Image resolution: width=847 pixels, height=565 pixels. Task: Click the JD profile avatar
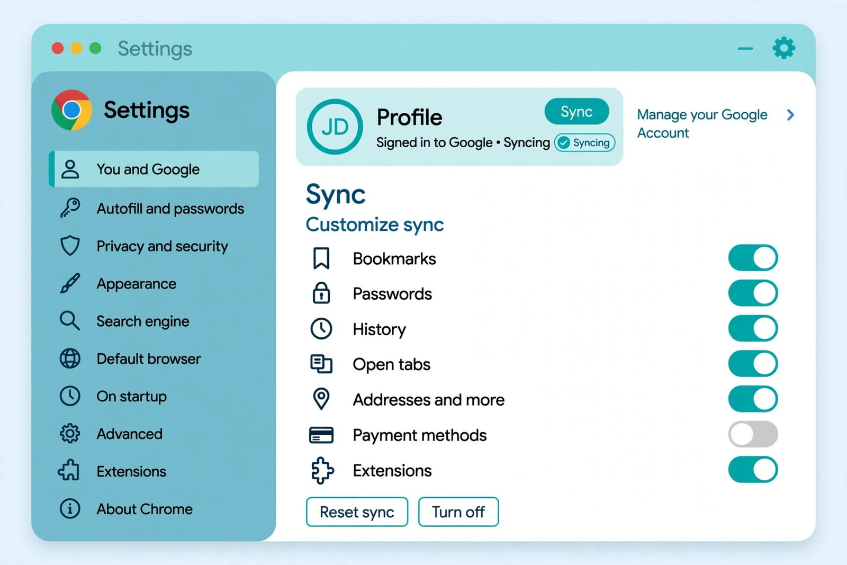(335, 127)
